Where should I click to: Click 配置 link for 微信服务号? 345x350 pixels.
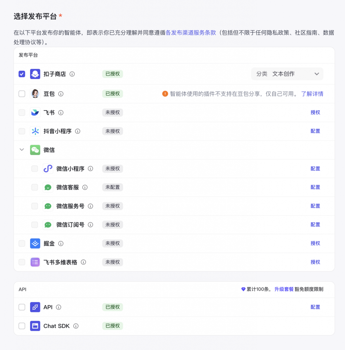315,206
